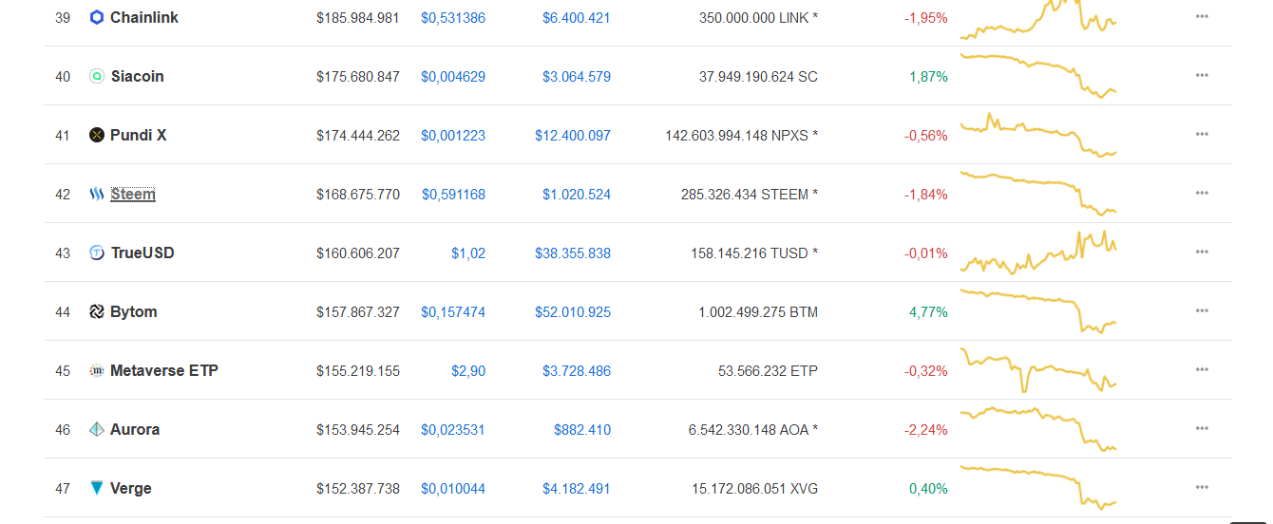Select Aurora change value -2,24%
Image resolution: width=1273 pixels, height=524 pixels.
click(925, 430)
